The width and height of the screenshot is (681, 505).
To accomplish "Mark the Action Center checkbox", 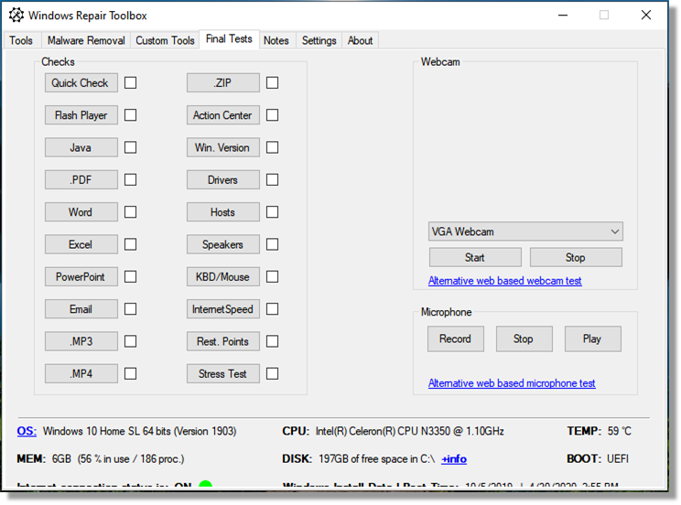I will [273, 115].
